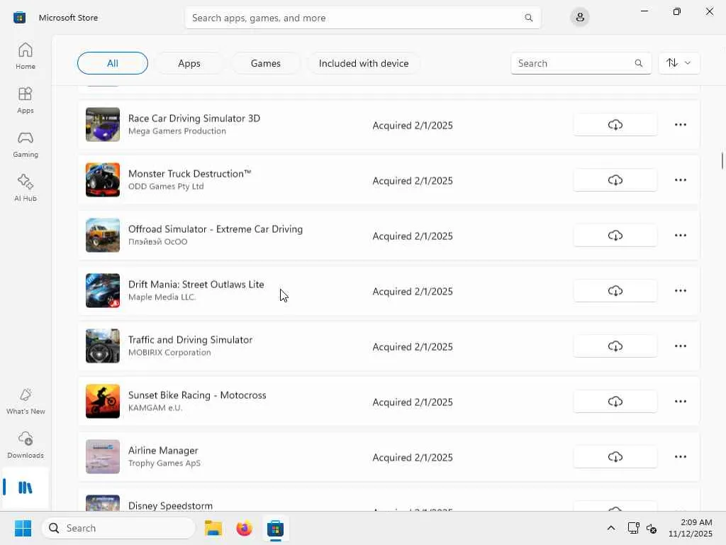Image resolution: width=726 pixels, height=545 pixels.
Task: Select the All filter tab
Action: click(x=113, y=63)
